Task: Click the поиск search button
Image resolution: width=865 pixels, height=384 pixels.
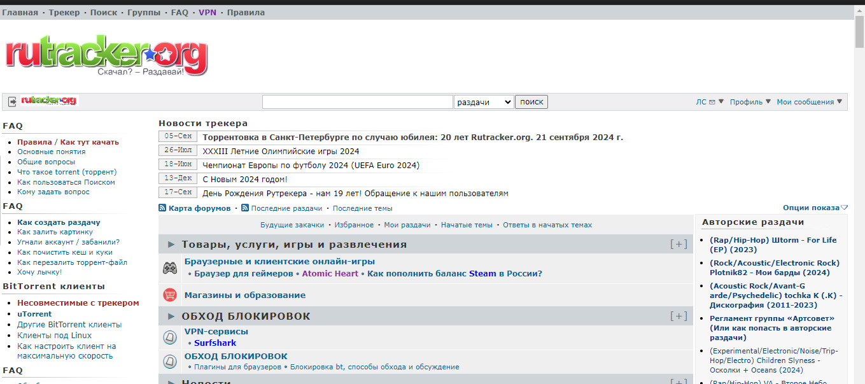Action: tap(531, 102)
